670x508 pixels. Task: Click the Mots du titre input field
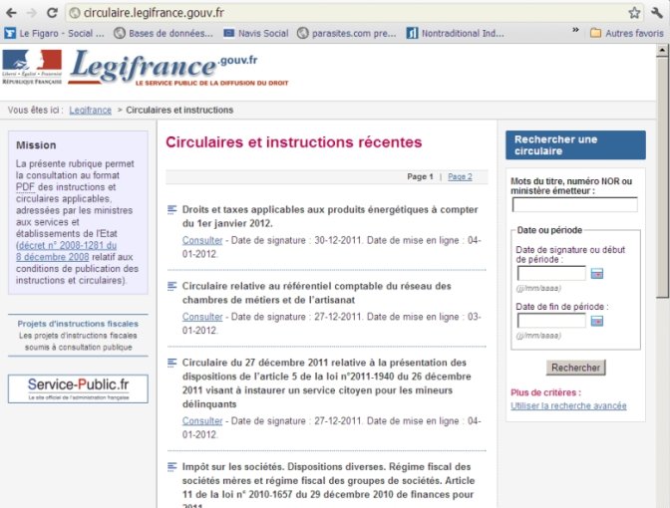point(574,205)
